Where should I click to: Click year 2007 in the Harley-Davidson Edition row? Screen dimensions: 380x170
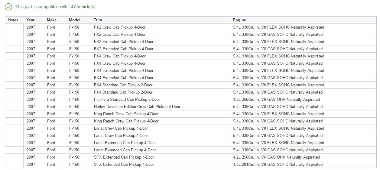[31, 107]
